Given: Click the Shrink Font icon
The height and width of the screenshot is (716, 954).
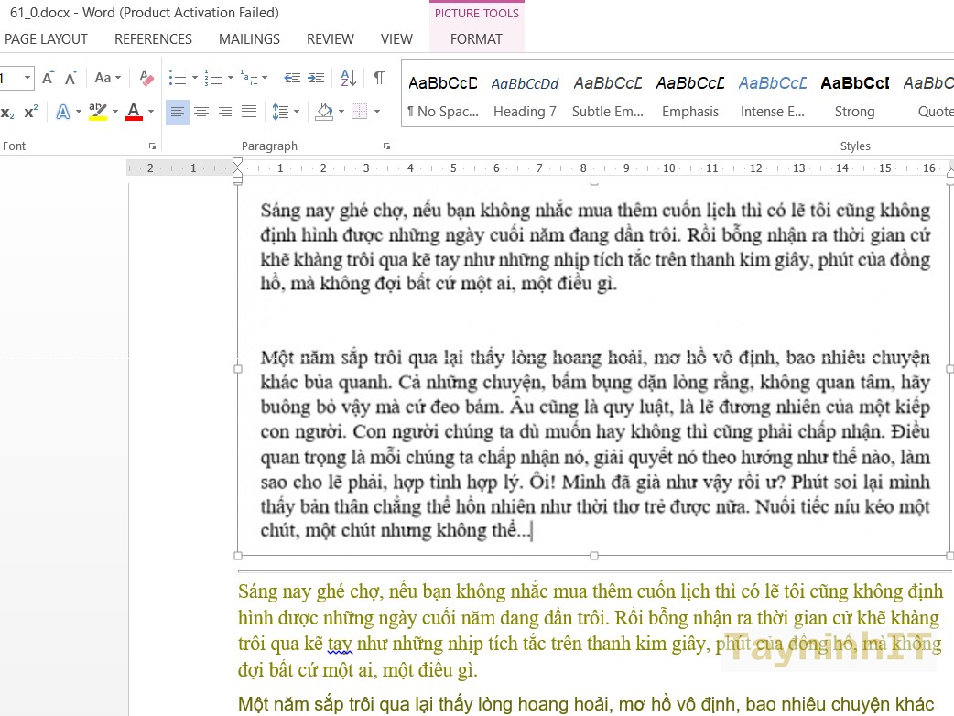Looking at the screenshot, I should [70, 78].
